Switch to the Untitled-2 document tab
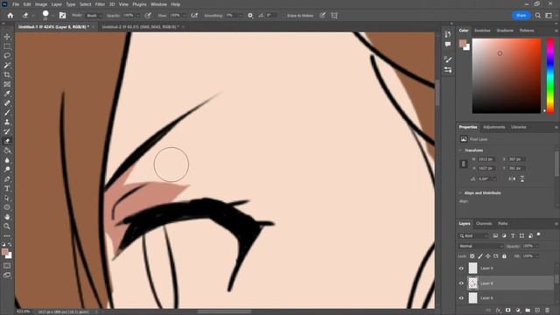Image resolution: width=560 pixels, height=315 pixels. coord(140,27)
